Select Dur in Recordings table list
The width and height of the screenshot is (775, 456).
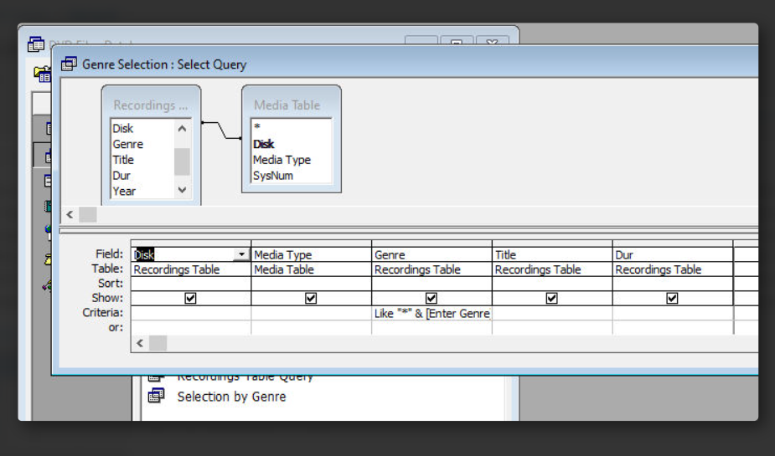click(x=121, y=176)
